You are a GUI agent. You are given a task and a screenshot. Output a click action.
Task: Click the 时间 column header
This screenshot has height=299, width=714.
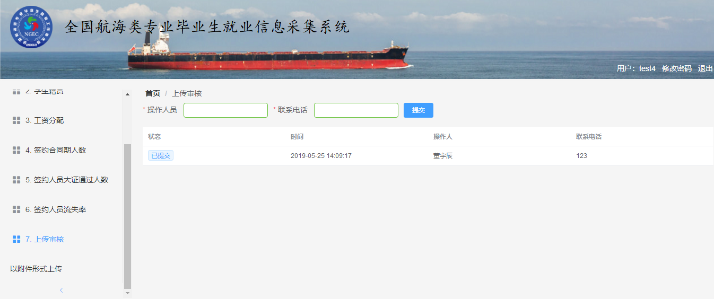tap(297, 137)
